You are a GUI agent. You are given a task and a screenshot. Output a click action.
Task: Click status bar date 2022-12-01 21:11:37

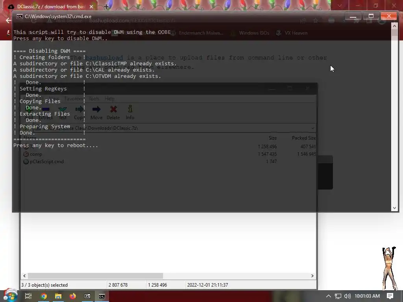[207, 285]
